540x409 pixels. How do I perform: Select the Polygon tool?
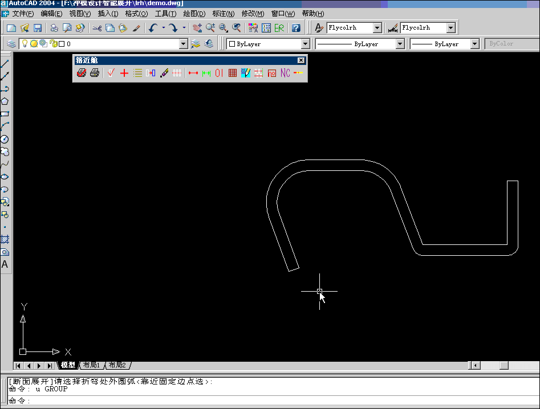pyautogui.click(x=5, y=101)
